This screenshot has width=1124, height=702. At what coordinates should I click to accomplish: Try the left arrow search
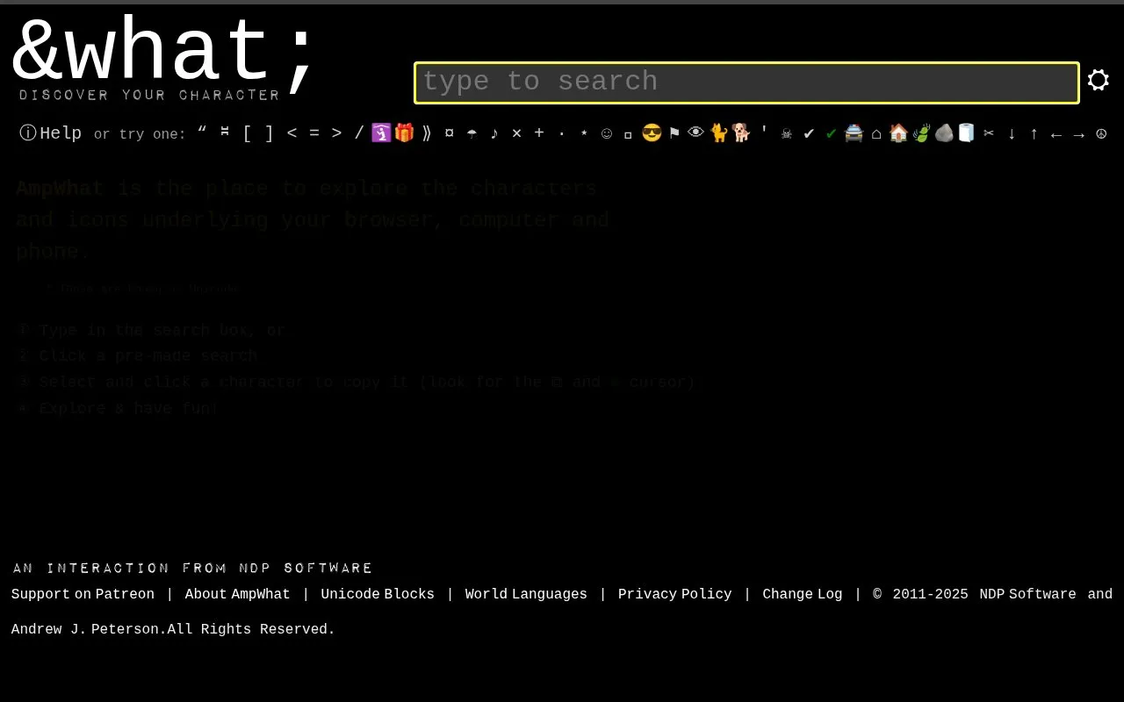(x=1056, y=133)
